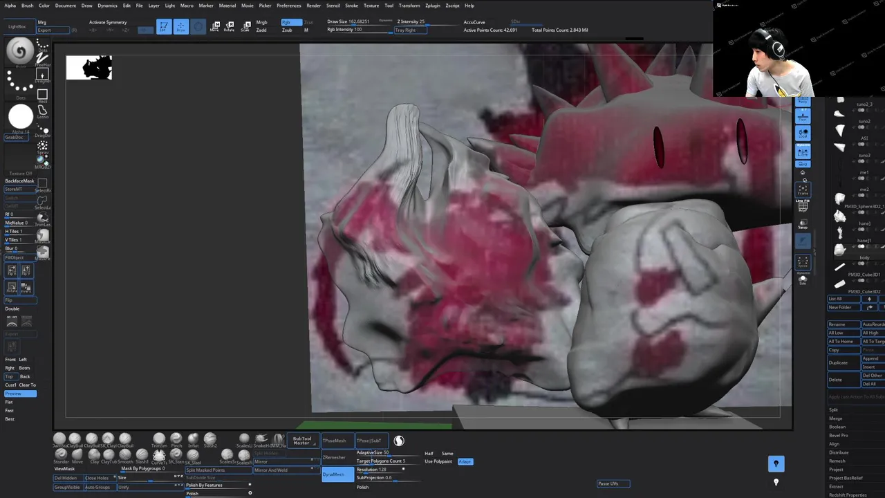Expand the Boolean subtool section

[x=837, y=427]
